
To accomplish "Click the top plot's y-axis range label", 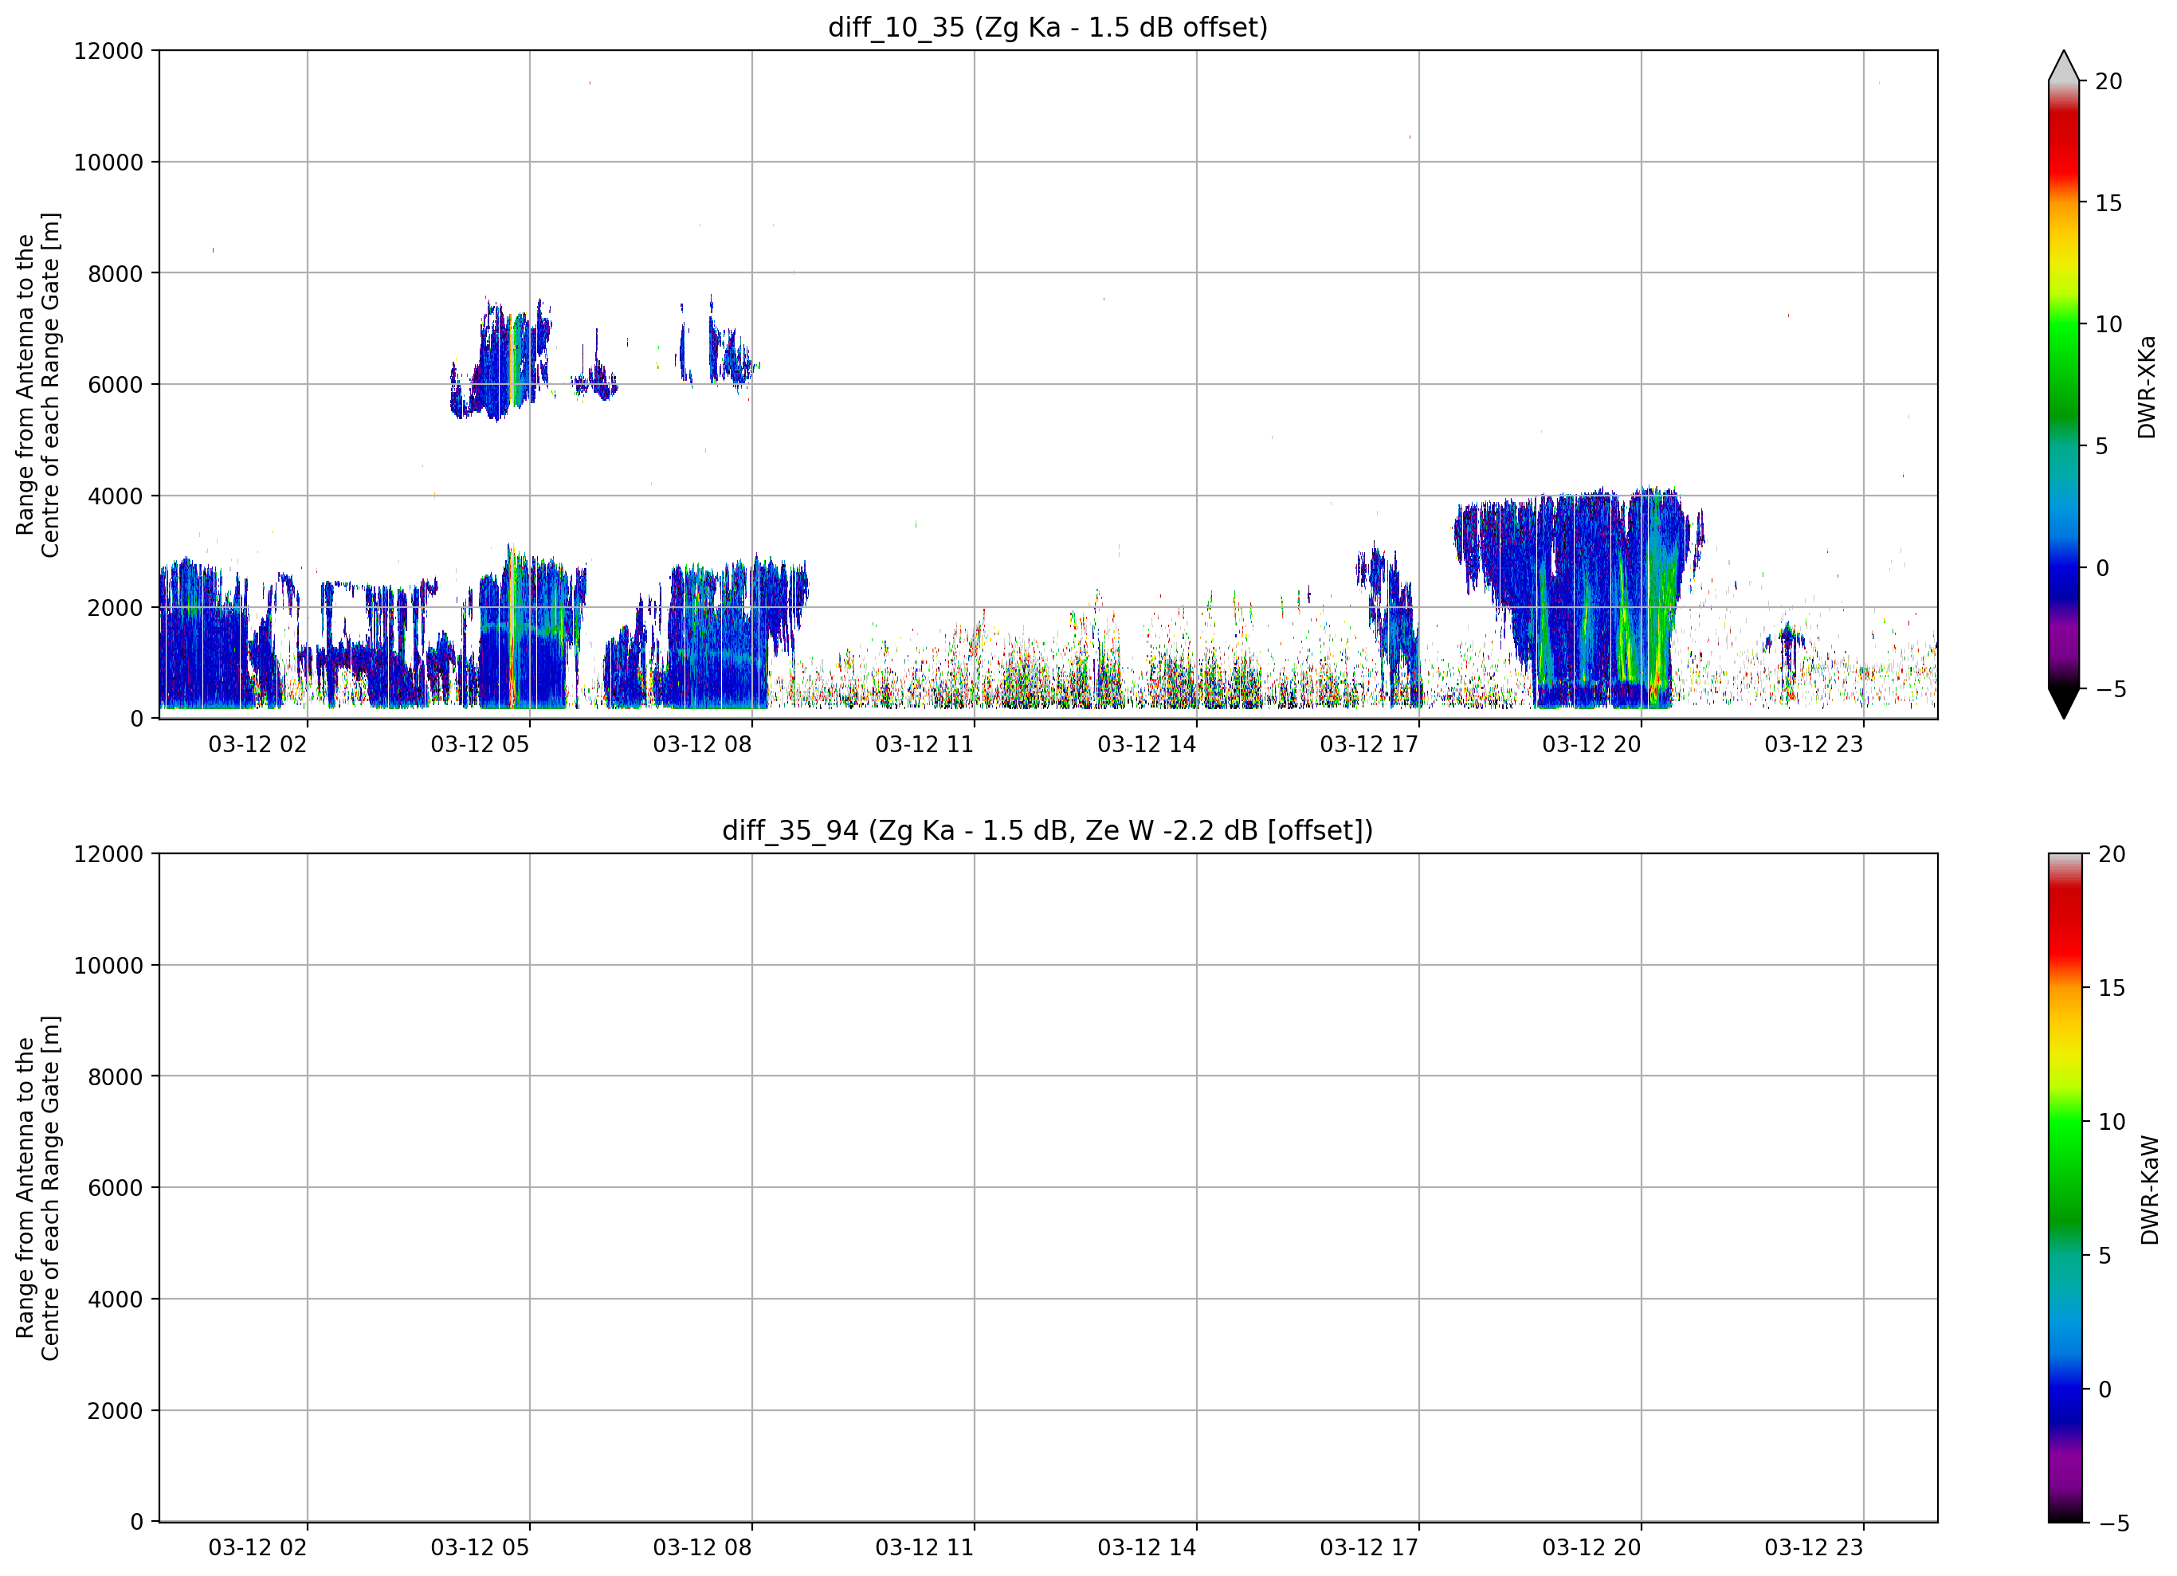I will (37, 385).
